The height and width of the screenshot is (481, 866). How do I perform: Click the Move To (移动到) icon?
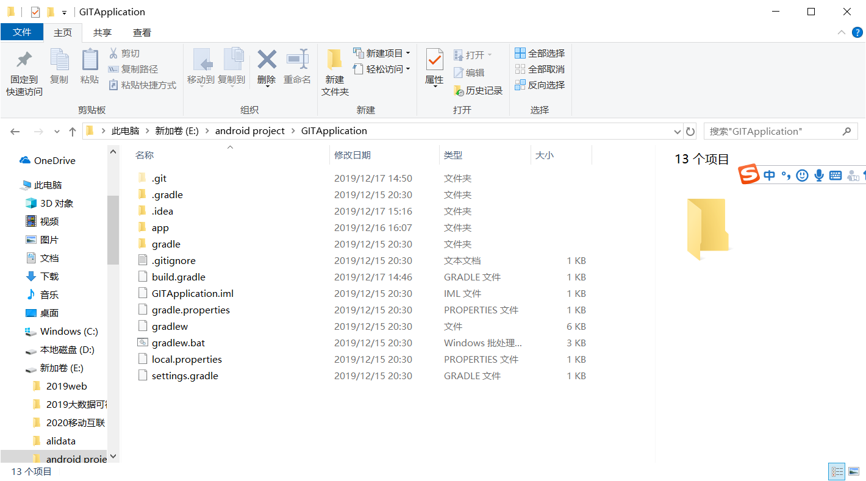[201, 60]
